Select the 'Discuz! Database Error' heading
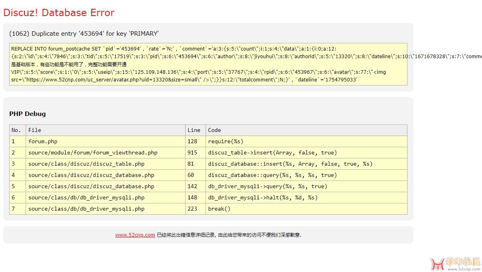482x272 pixels. [x=59, y=12]
